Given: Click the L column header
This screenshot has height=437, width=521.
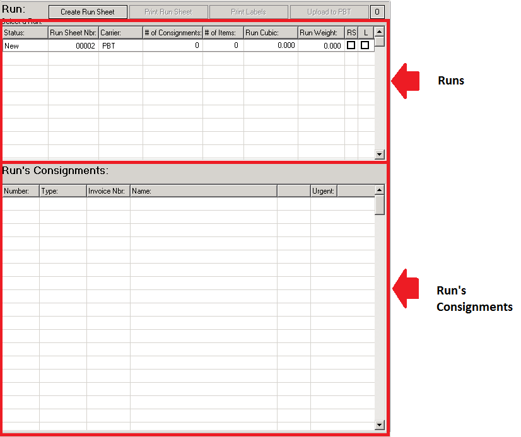Looking at the screenshot, I should click(366, 33).
